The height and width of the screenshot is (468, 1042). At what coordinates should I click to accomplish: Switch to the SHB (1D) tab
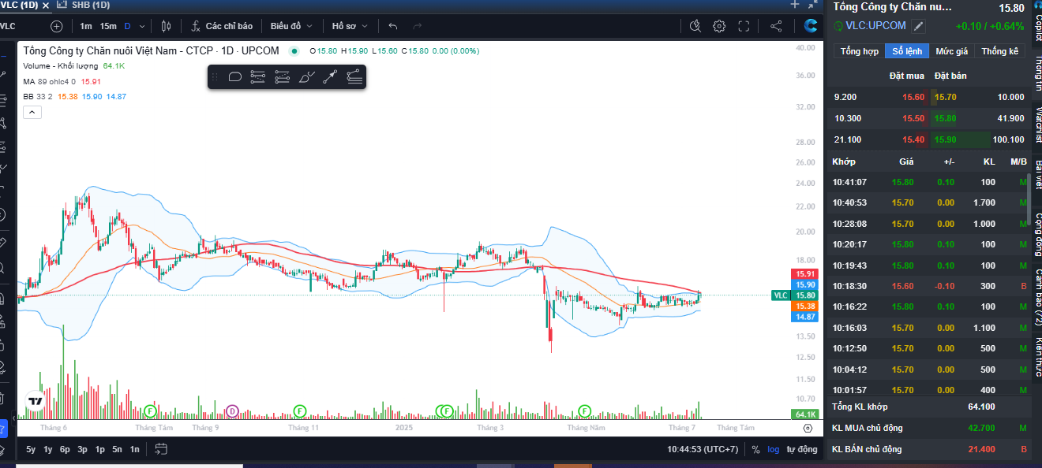click(82, 5)
